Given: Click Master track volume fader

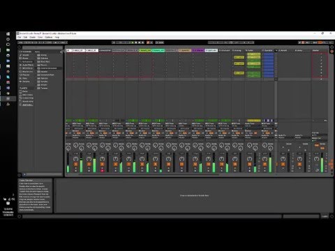Looking at the screenshot, I should pos(322,162).
